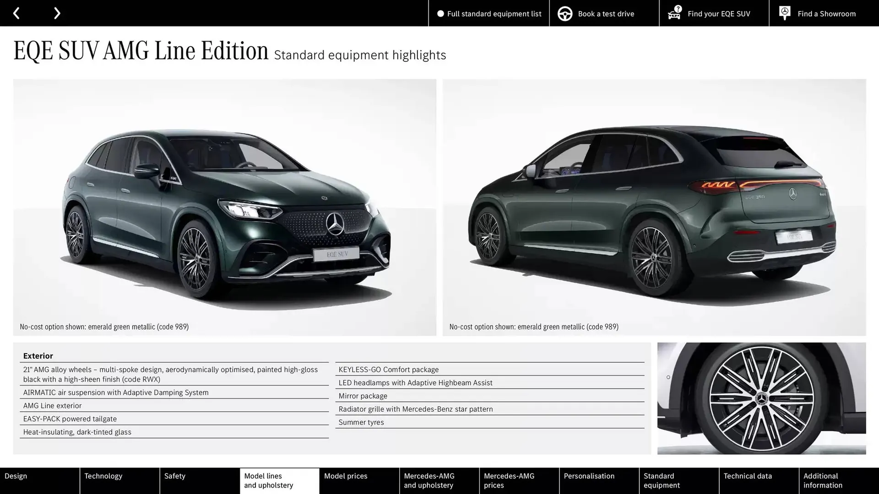Image resolution: width=879 pixels, height=494 pixels.
Task: Click the bullet icon beside Full standard equipment list
Action: point(440,14)
